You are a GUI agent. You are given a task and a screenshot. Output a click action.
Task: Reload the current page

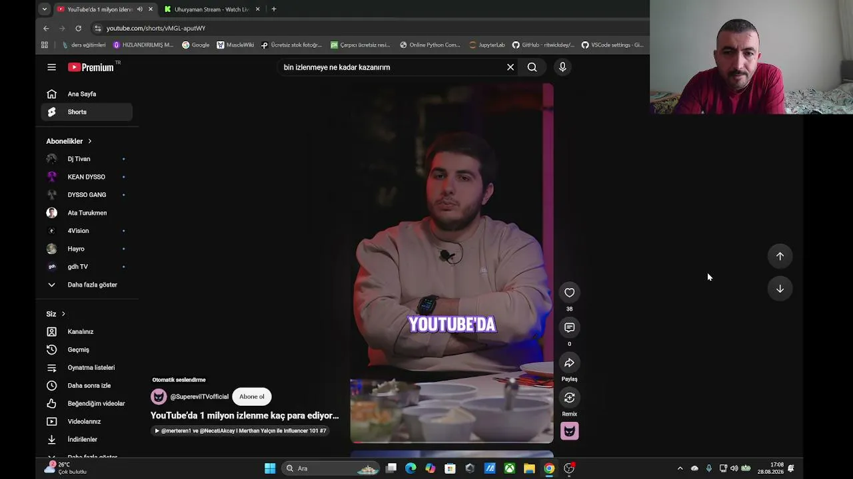78,28
